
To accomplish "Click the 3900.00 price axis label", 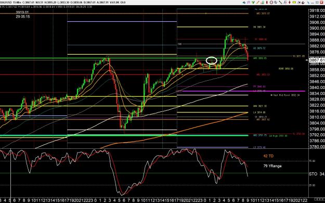I will click(x=317, y=28).
